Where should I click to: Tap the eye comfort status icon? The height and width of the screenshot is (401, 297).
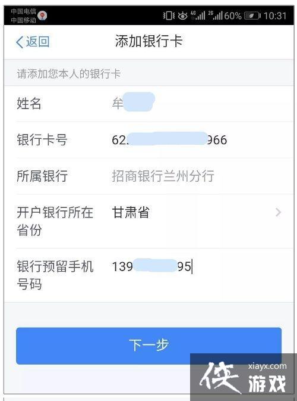[182, 16]
